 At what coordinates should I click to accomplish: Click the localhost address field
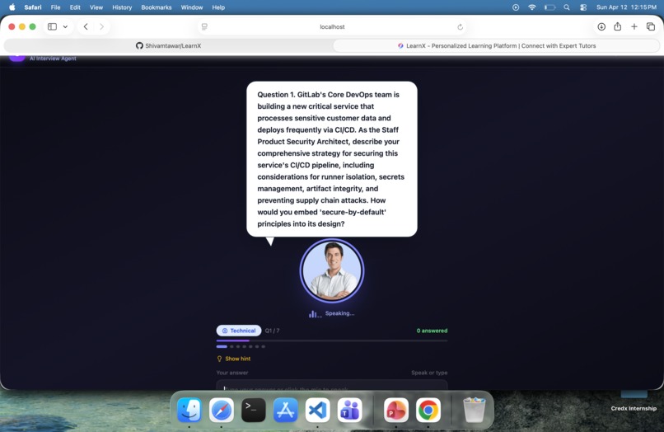click(332, 26)
